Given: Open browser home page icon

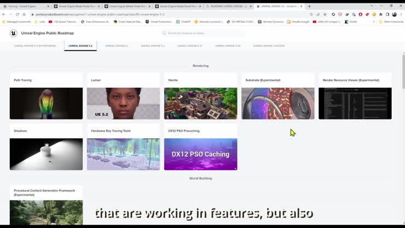Looking at the screenshot, I should click(x=24, y=14).
